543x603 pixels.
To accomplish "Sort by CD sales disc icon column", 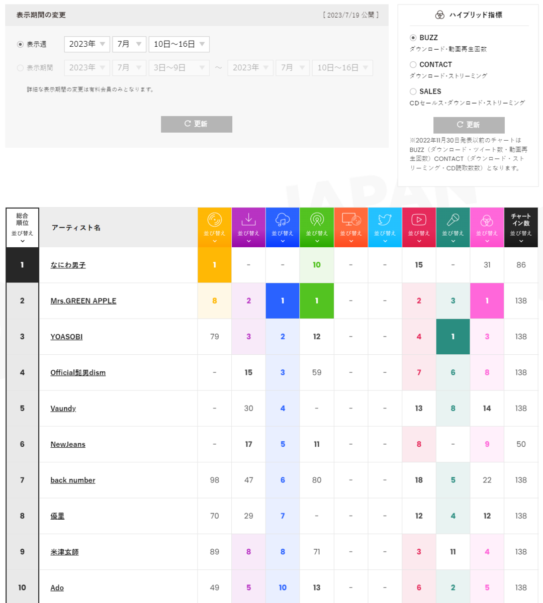I will coord(215,227).
